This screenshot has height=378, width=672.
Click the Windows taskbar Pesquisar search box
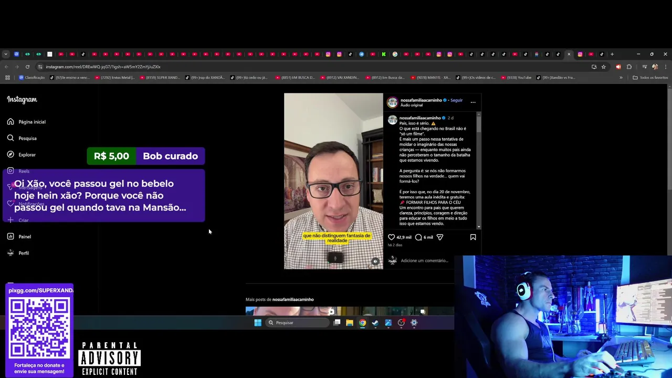coord(297,323)
